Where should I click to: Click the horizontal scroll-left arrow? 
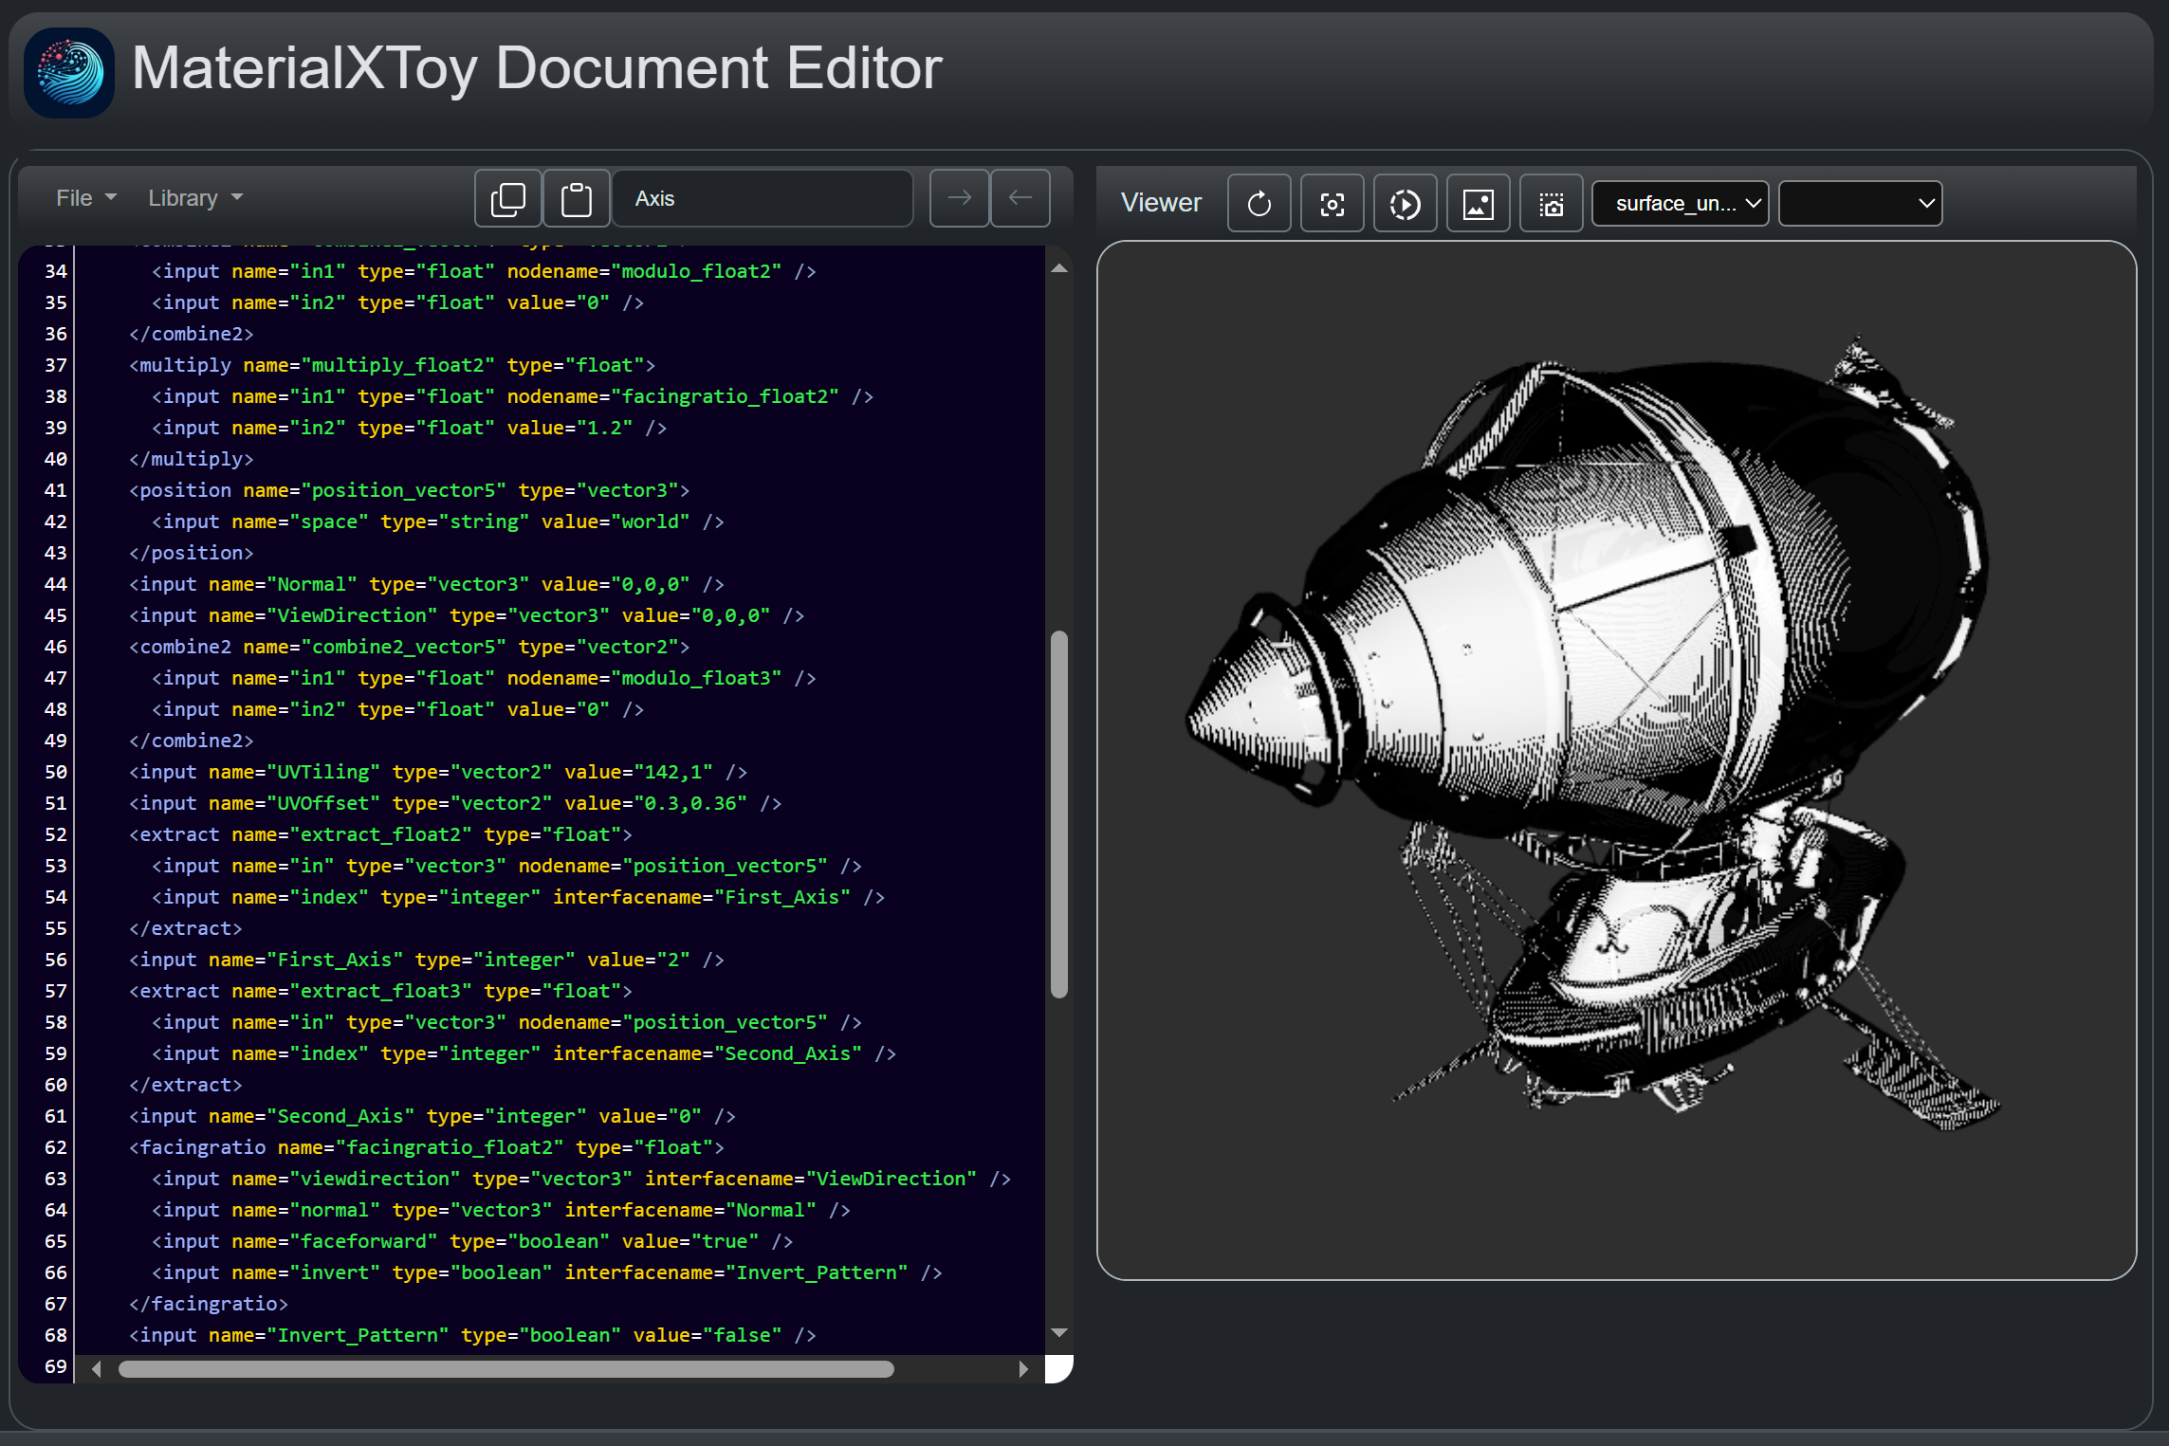click(x=97, y=1368)
